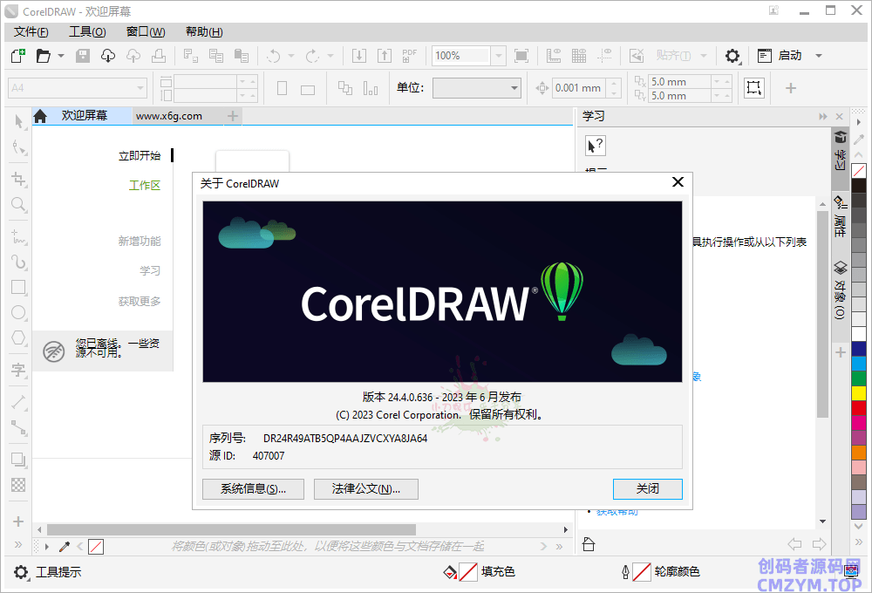Image resolution: width=872 pixels, height=593 pixels.
Task: Open the Options gear icon
Action: click(x=732, y=56)
